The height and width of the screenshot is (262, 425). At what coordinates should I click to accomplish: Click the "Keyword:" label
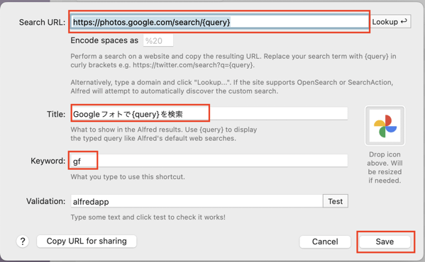click(x=48, y=161)
